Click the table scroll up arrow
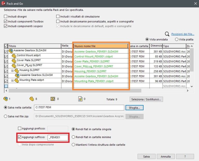The image size is (199, 161). 192,46
